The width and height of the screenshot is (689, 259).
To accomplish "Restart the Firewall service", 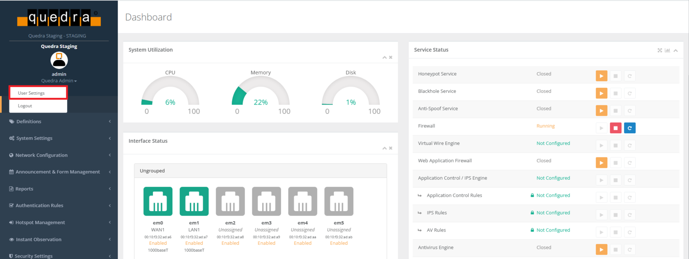I will point(630,128).
